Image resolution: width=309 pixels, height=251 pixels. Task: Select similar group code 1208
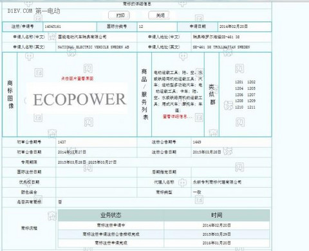tap(239, 100)
